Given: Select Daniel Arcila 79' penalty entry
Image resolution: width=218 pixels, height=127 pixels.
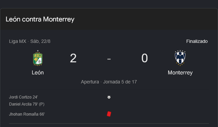Looking at the screenshot, I should pos(27,104).
